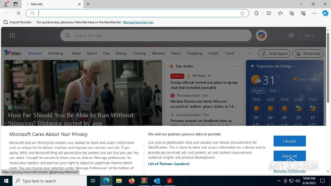This screenshot has height=186, width=331.
Task: Click Reject All cookies button
Action: (290, 156)
